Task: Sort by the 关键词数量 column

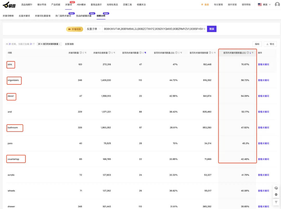Action: point(83,53)
